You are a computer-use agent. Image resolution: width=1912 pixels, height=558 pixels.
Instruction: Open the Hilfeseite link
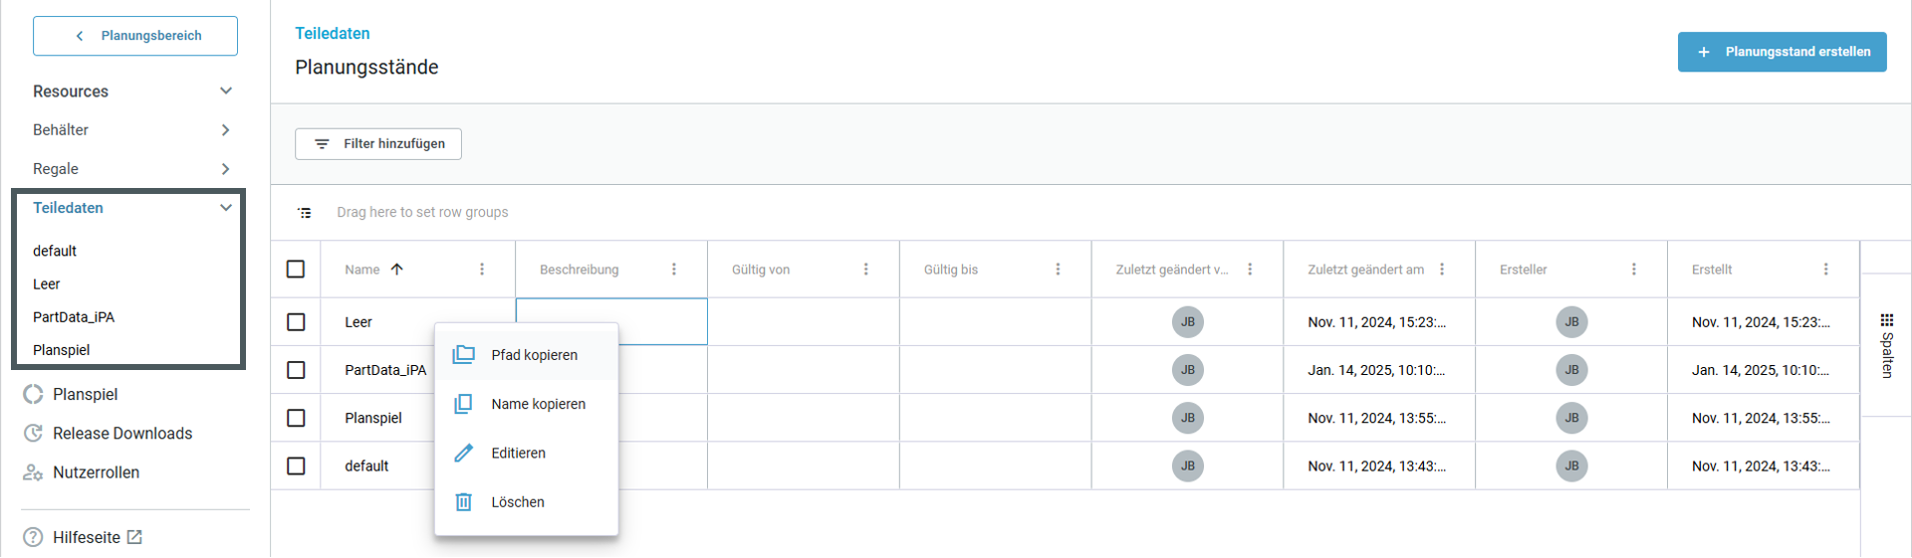pos(87,537)
